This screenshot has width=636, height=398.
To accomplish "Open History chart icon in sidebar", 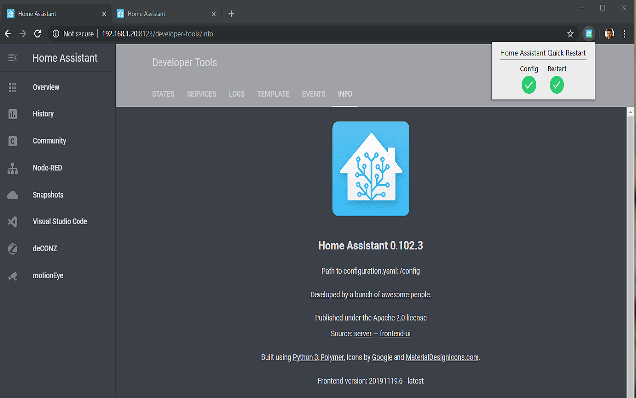I will (13, 114).
